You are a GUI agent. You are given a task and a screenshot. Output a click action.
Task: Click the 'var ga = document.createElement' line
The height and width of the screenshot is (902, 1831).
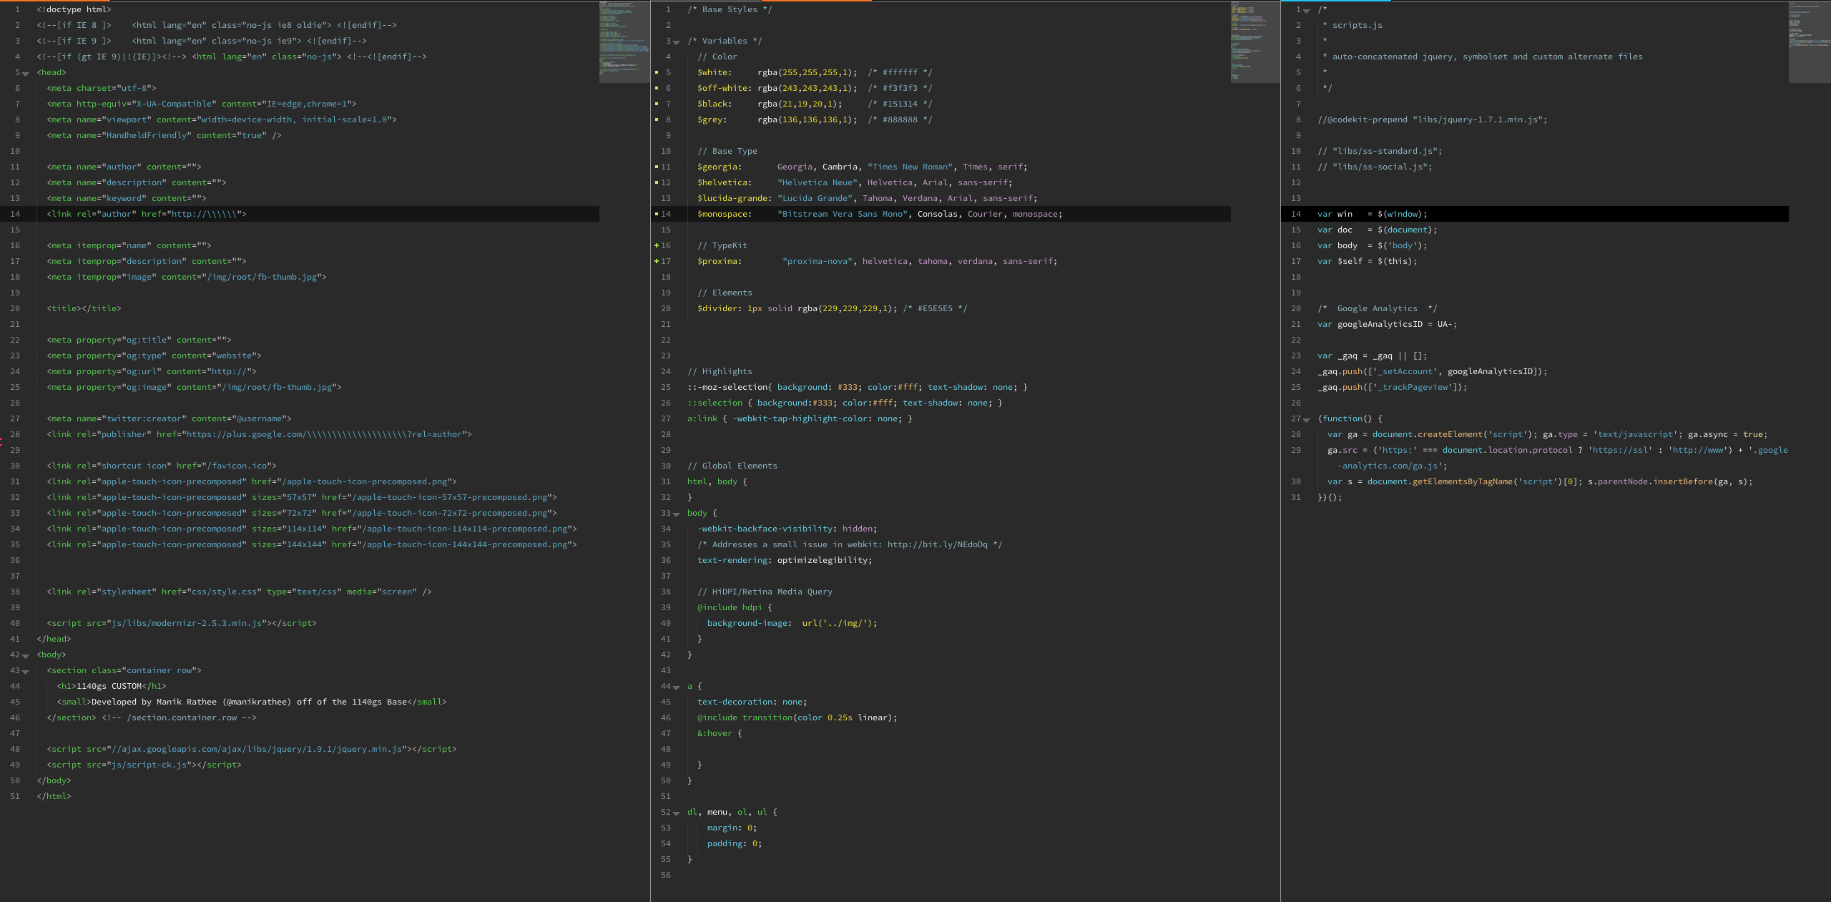(x=1548, y=434)
